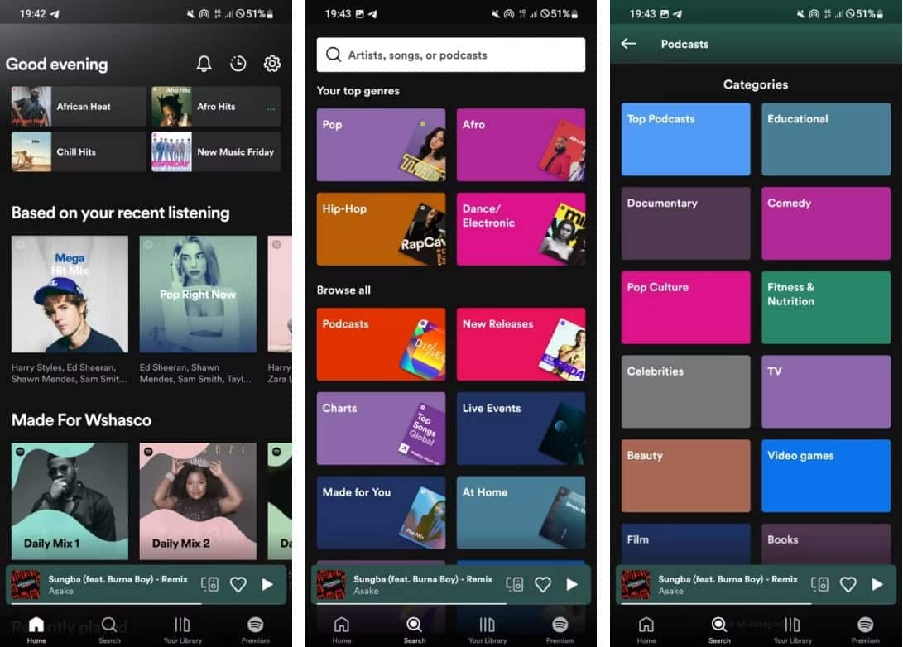Open Books podcast category
The width and height of the screenshot is (903, 647).
pos(826,544)
